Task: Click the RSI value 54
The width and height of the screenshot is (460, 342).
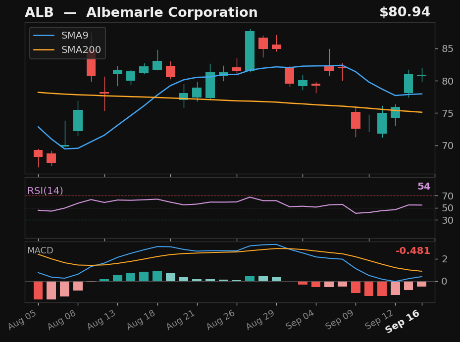Action: click(424, 186)
